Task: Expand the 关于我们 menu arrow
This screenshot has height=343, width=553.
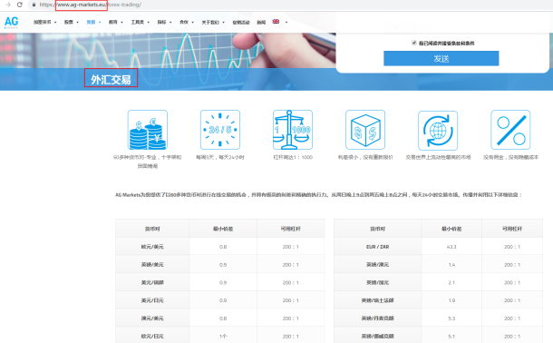Action: [x=224, y=22]
